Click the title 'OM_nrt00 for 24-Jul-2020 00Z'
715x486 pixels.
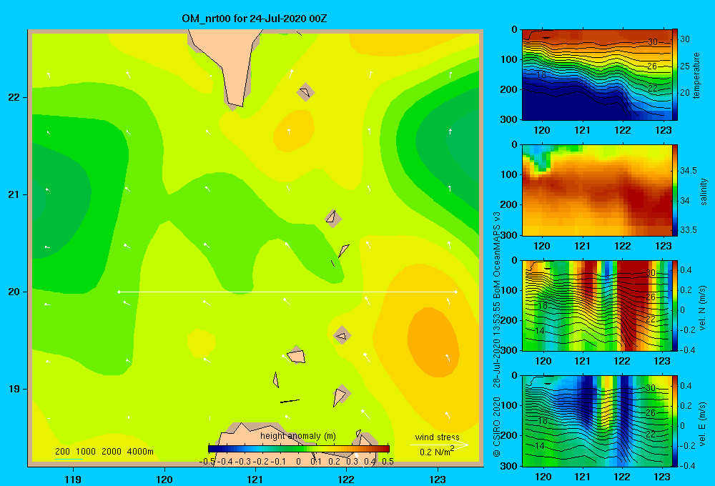(x=254, y=19)
